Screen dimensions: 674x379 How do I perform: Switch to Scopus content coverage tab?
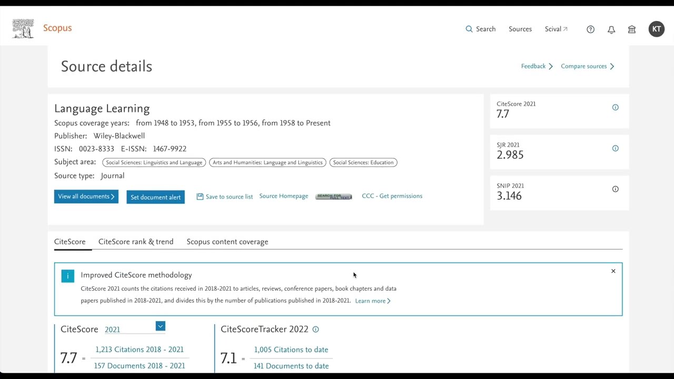227,242
